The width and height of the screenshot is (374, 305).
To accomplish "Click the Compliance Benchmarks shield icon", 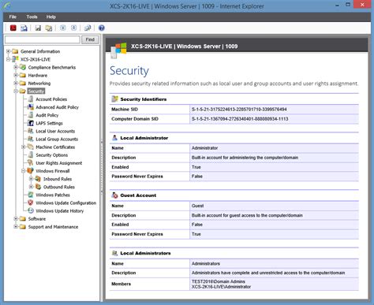I will pos(23,67).
